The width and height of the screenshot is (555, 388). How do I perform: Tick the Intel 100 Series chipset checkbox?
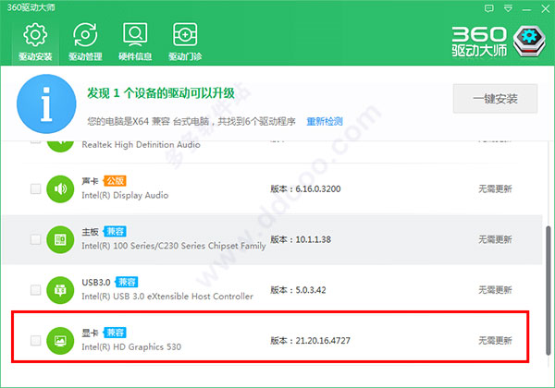[35, 239]
